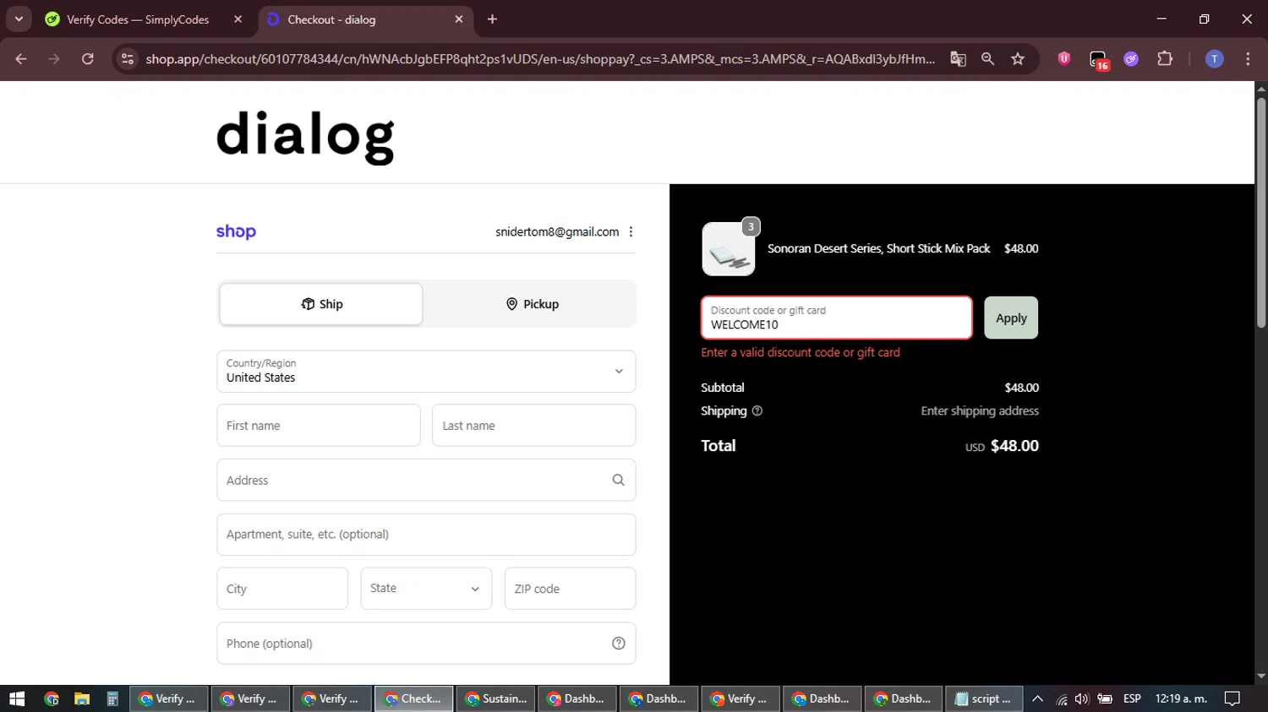
Task: Select the Ship delivery option
Action: click(x=321, y=304)
